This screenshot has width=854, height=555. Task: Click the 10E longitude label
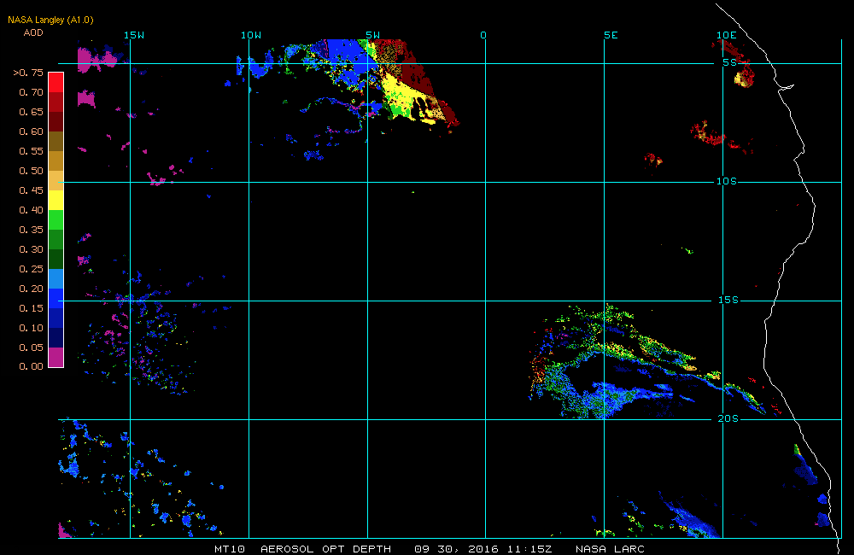click(726, 35)
